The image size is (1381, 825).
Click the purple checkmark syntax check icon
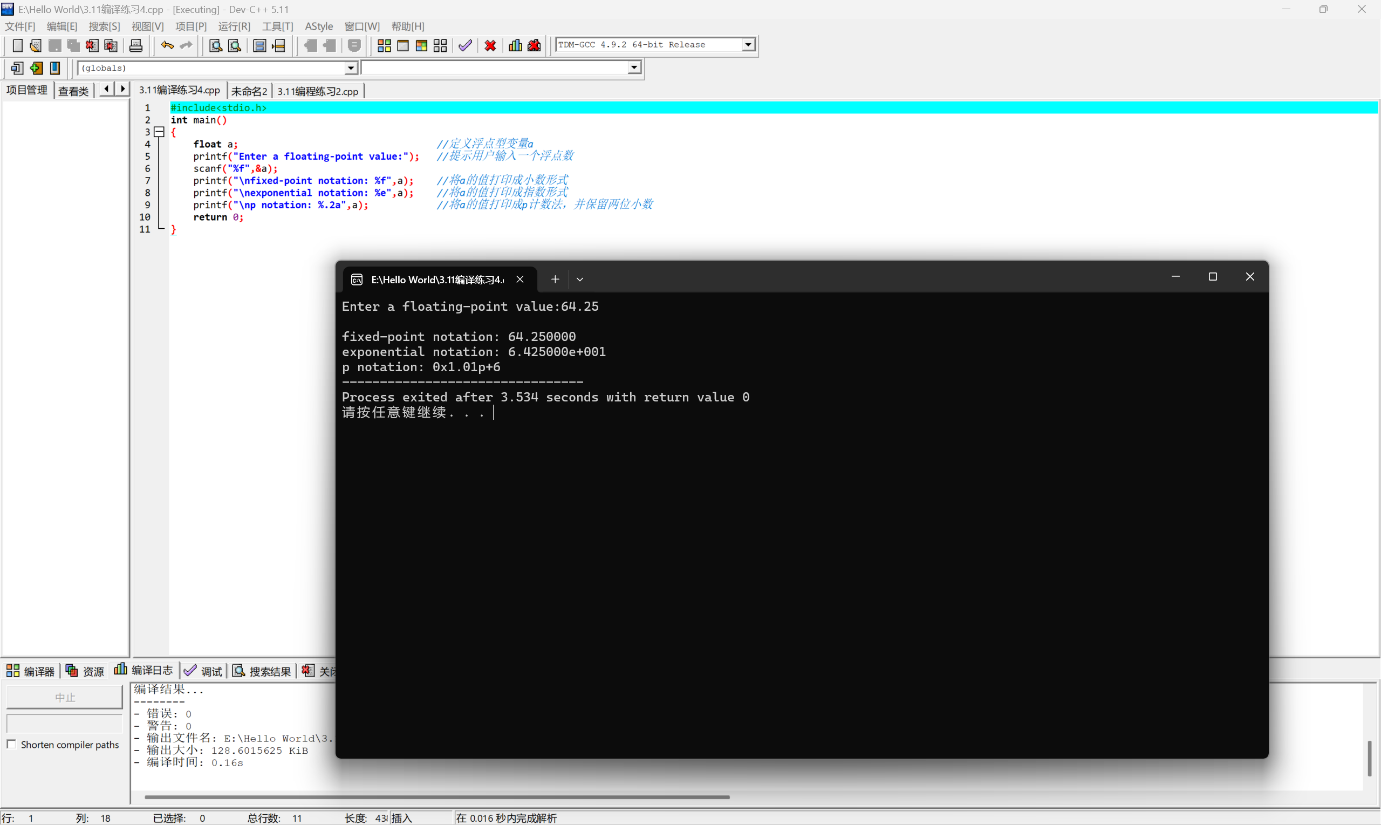pyautogui.click(x=465, y=45)
